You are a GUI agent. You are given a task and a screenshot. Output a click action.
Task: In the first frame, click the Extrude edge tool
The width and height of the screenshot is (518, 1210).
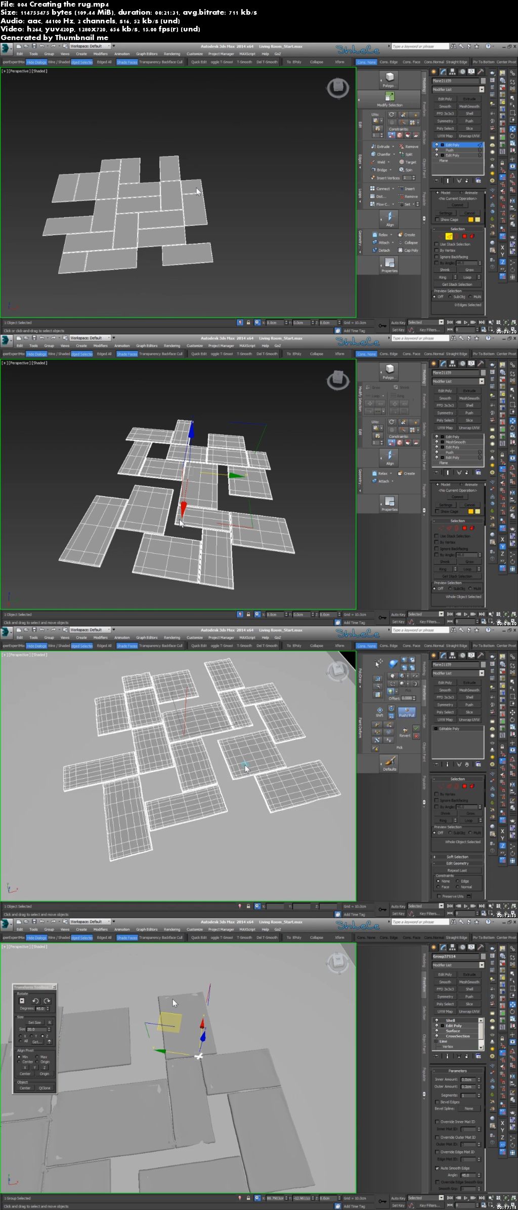pos(382,146)
